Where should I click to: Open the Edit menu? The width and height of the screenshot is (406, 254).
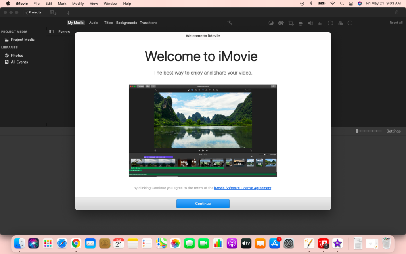tap(49, 3)
